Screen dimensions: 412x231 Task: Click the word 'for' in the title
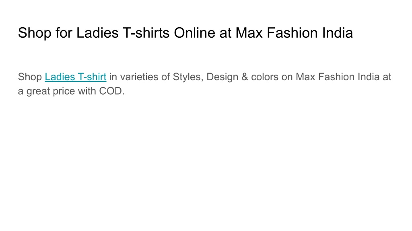pyautogui.click(x=64, y=33)
